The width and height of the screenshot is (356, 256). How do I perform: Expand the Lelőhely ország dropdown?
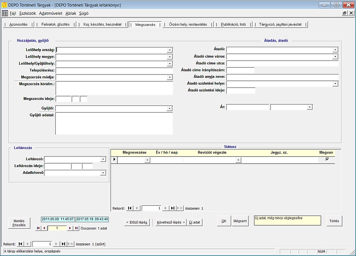click(170, 50)
